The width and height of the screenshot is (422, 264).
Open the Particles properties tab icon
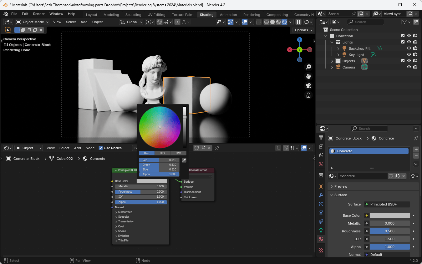click(x=321, y=204)
